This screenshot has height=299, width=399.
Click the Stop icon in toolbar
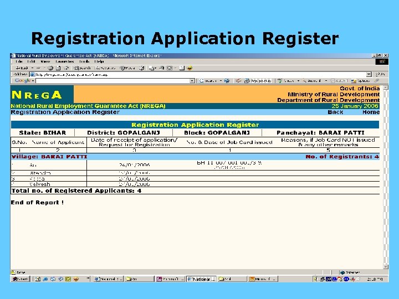[50, 68]
